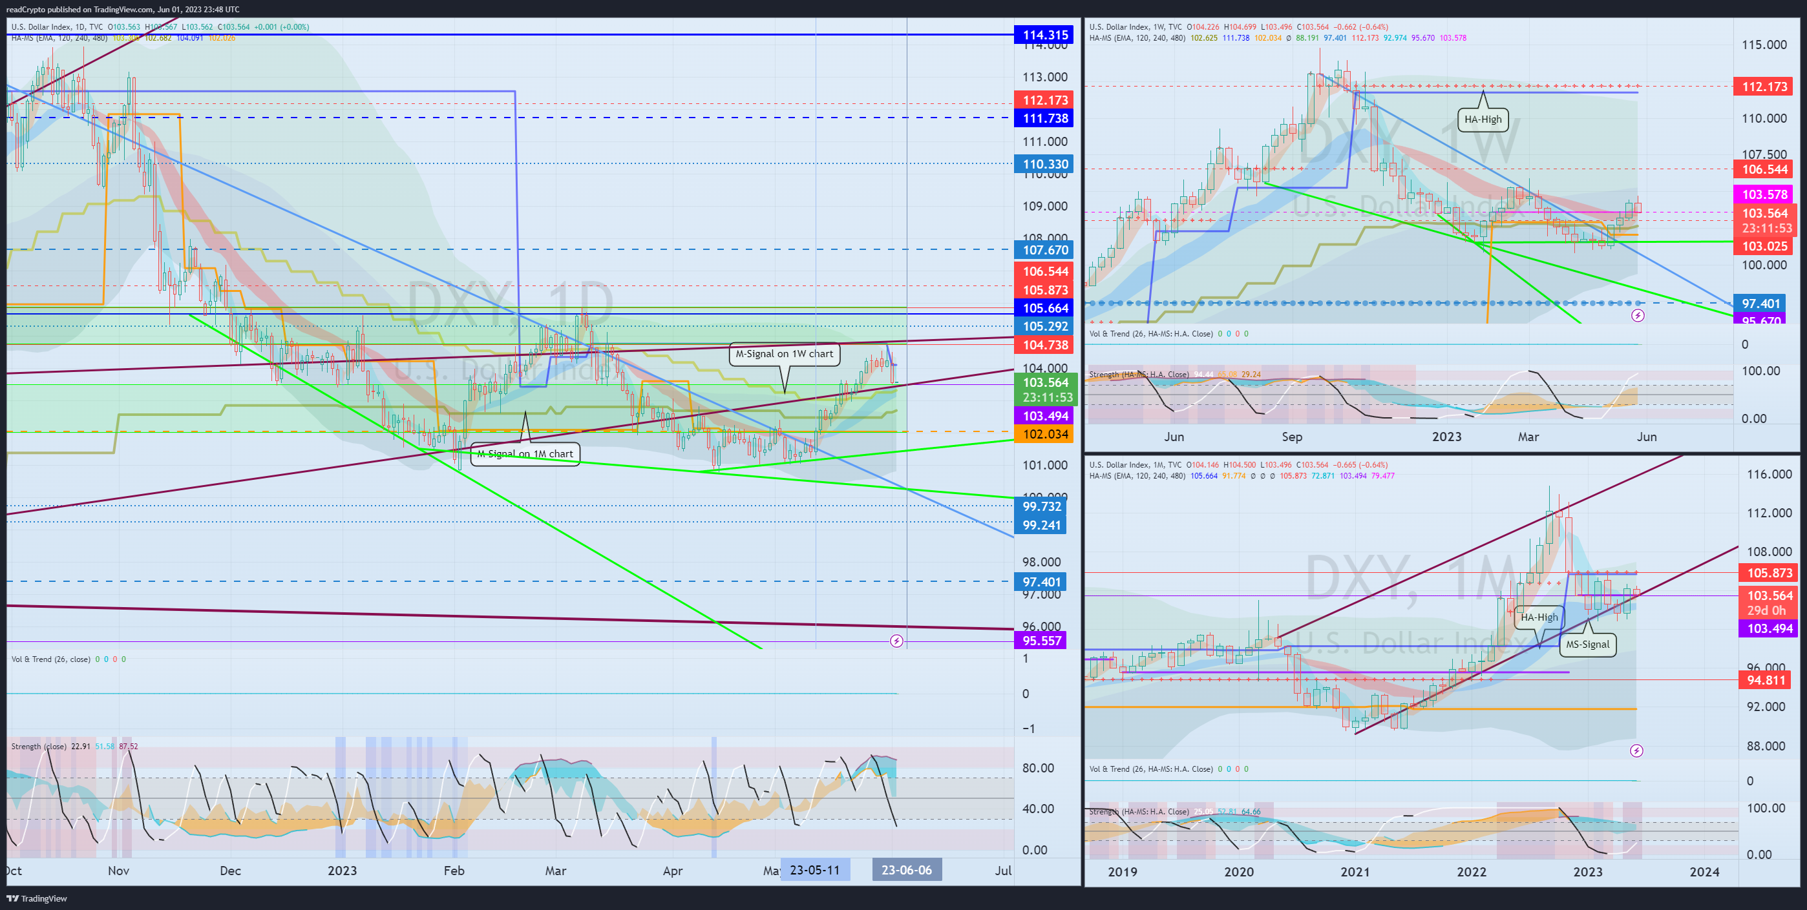The height and width of the screenshot is (910, 1807).
Task: Click the 106.544 label on the 1W chart axis
Action: coord(1764,170)
